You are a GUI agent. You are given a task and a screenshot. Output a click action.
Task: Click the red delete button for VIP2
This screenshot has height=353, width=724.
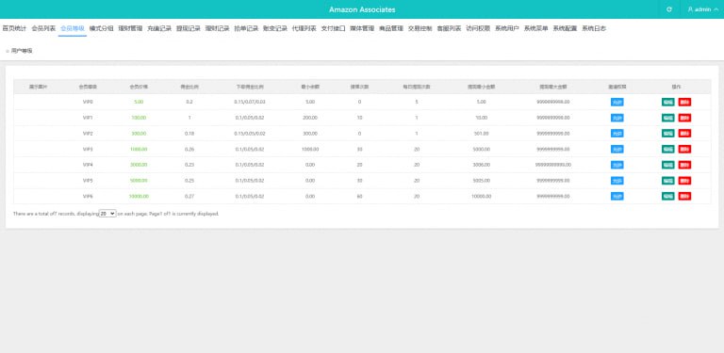(x=684, y=133)
